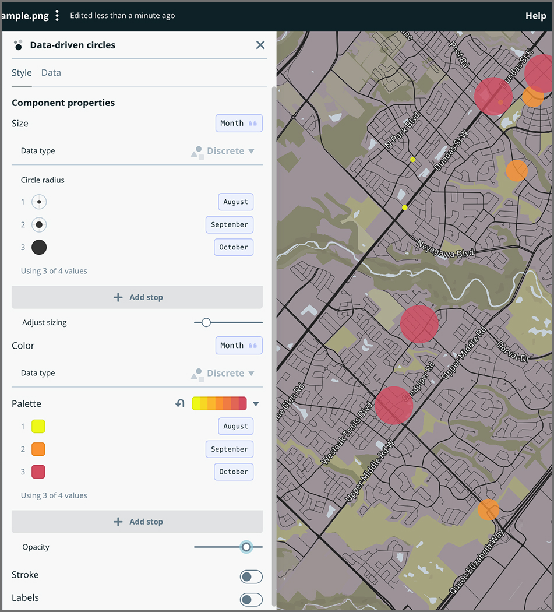Click the reverse palette arrow icon
Screen dimensions: 554x612
tap(179, 403)
